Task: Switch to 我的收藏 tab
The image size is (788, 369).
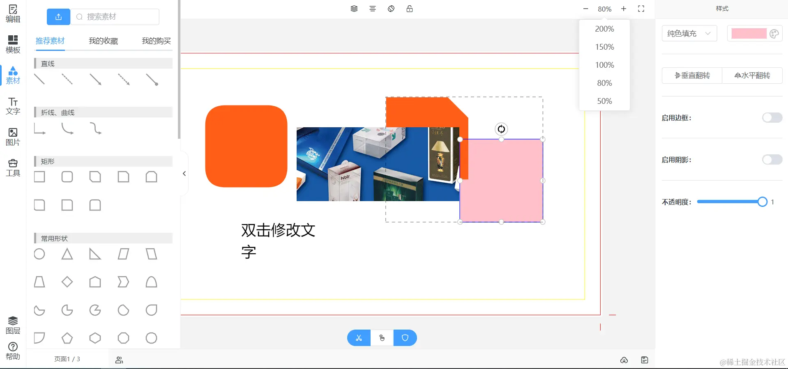Action: pyautogui.click(x=103, y=41)
